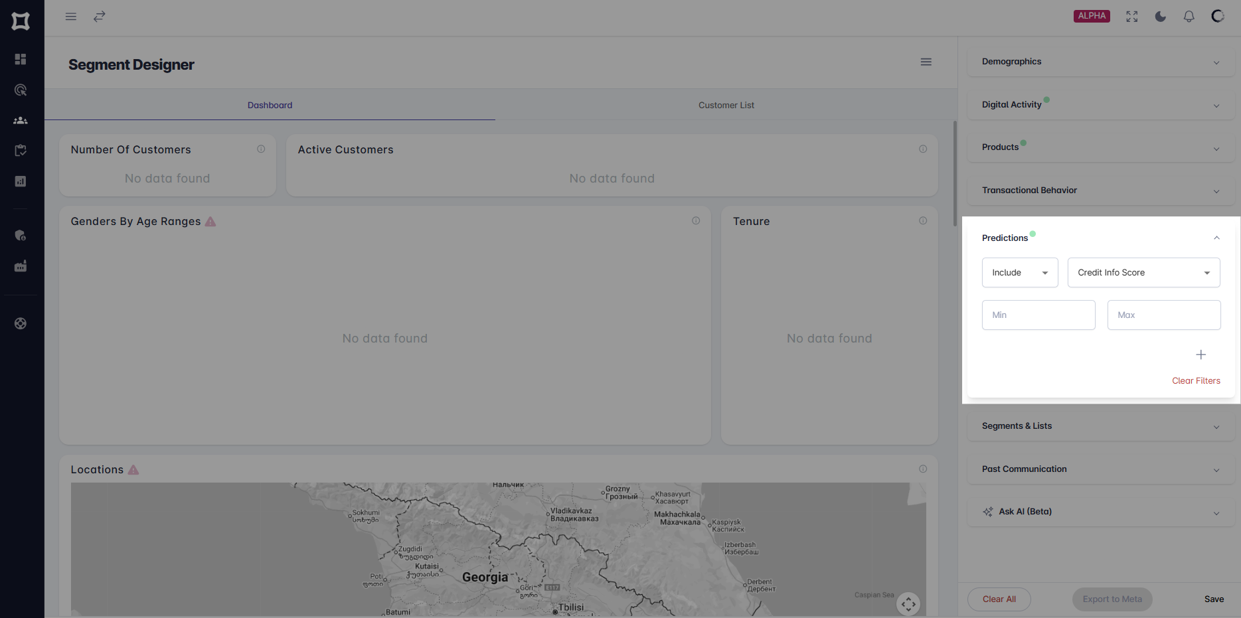Viewport: 1241px width, 618px height.
Task: Toggle dark mode with the moon icon
Action: 1161,16
